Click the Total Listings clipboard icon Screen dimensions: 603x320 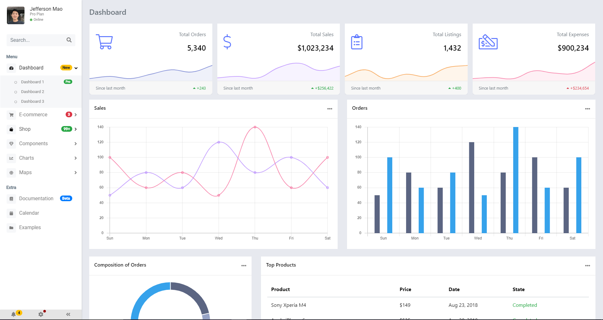356,42
